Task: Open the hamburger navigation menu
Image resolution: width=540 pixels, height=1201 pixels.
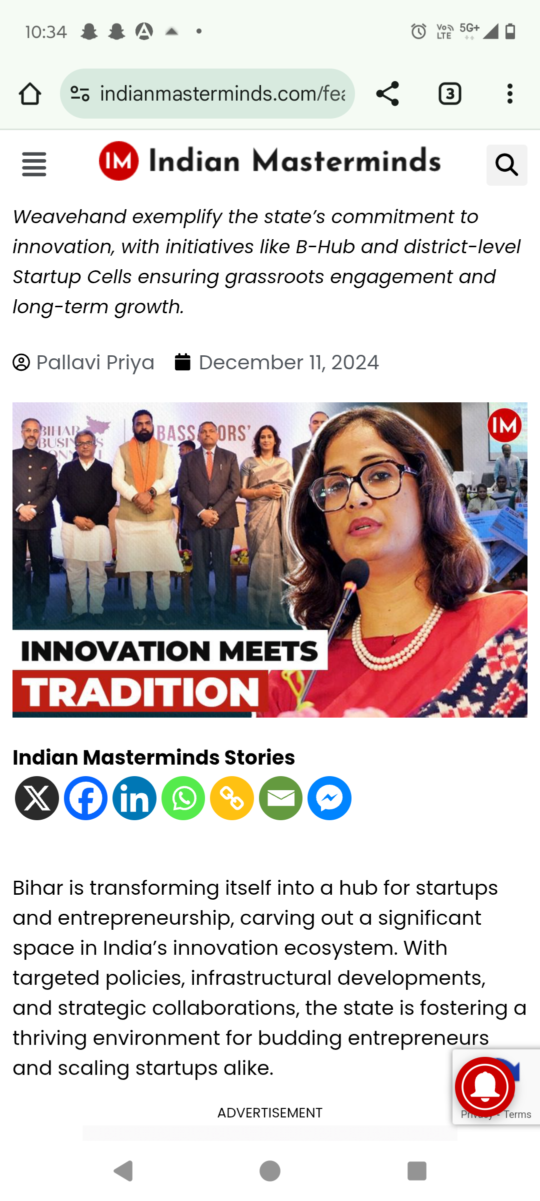Action: (34, 165)
